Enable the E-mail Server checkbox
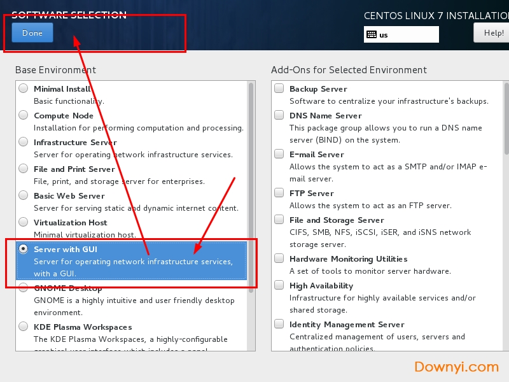The height and width of the screenshot is (382, 509). coord(279,154)
